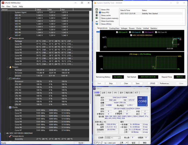This screenshot has height=145, width=188.
Task: Click the icon beside Stress system memory
Action: (x=97, y=18)
